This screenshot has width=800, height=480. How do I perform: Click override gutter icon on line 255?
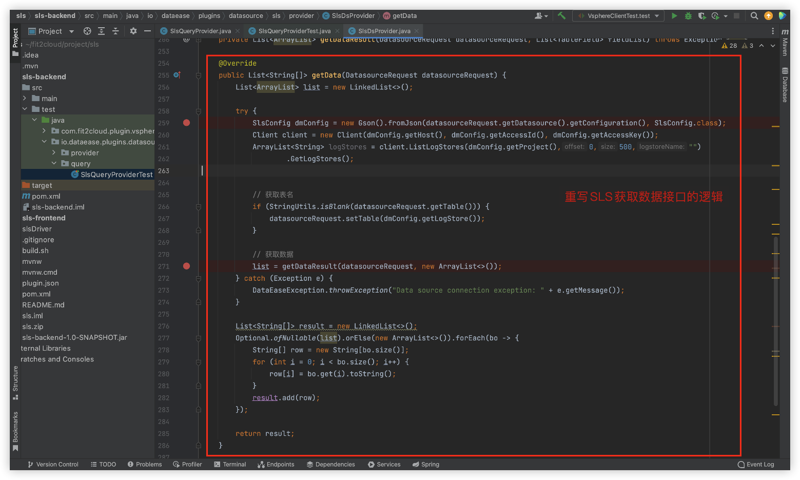click(177, 75)
